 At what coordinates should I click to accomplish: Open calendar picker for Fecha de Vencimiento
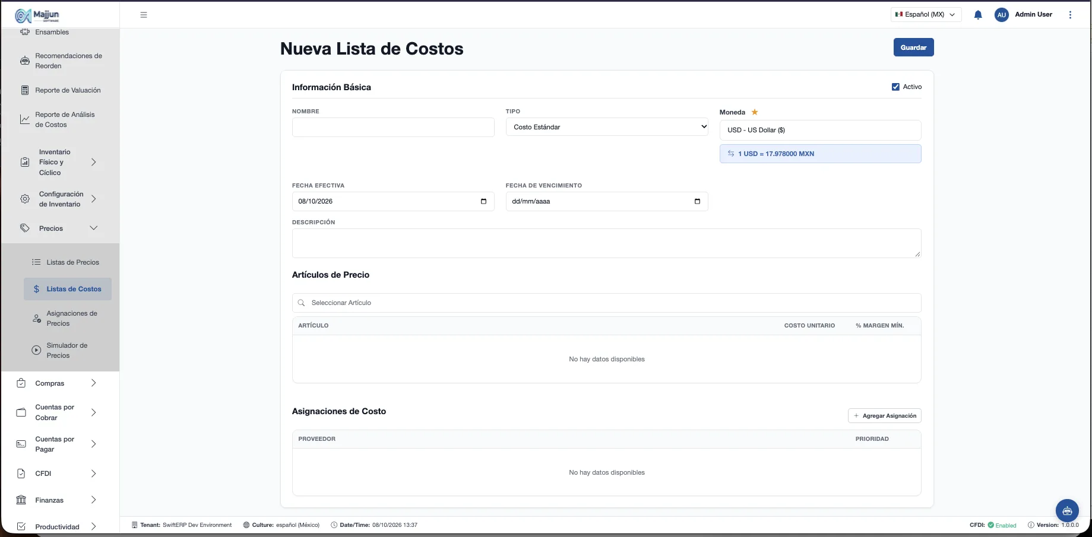pos(697,201)
